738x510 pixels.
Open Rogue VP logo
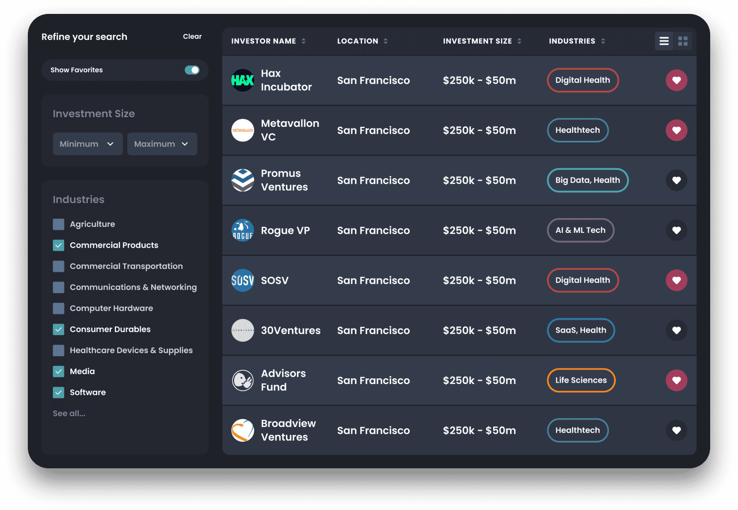[x=243, y=230]
